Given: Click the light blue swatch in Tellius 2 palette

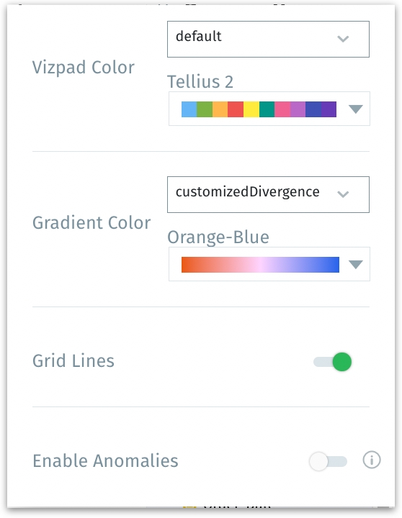Looking at the screenshot, I should tap(189, 109).
